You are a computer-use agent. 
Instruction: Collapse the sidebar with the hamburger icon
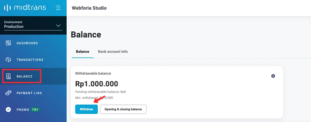58,8
